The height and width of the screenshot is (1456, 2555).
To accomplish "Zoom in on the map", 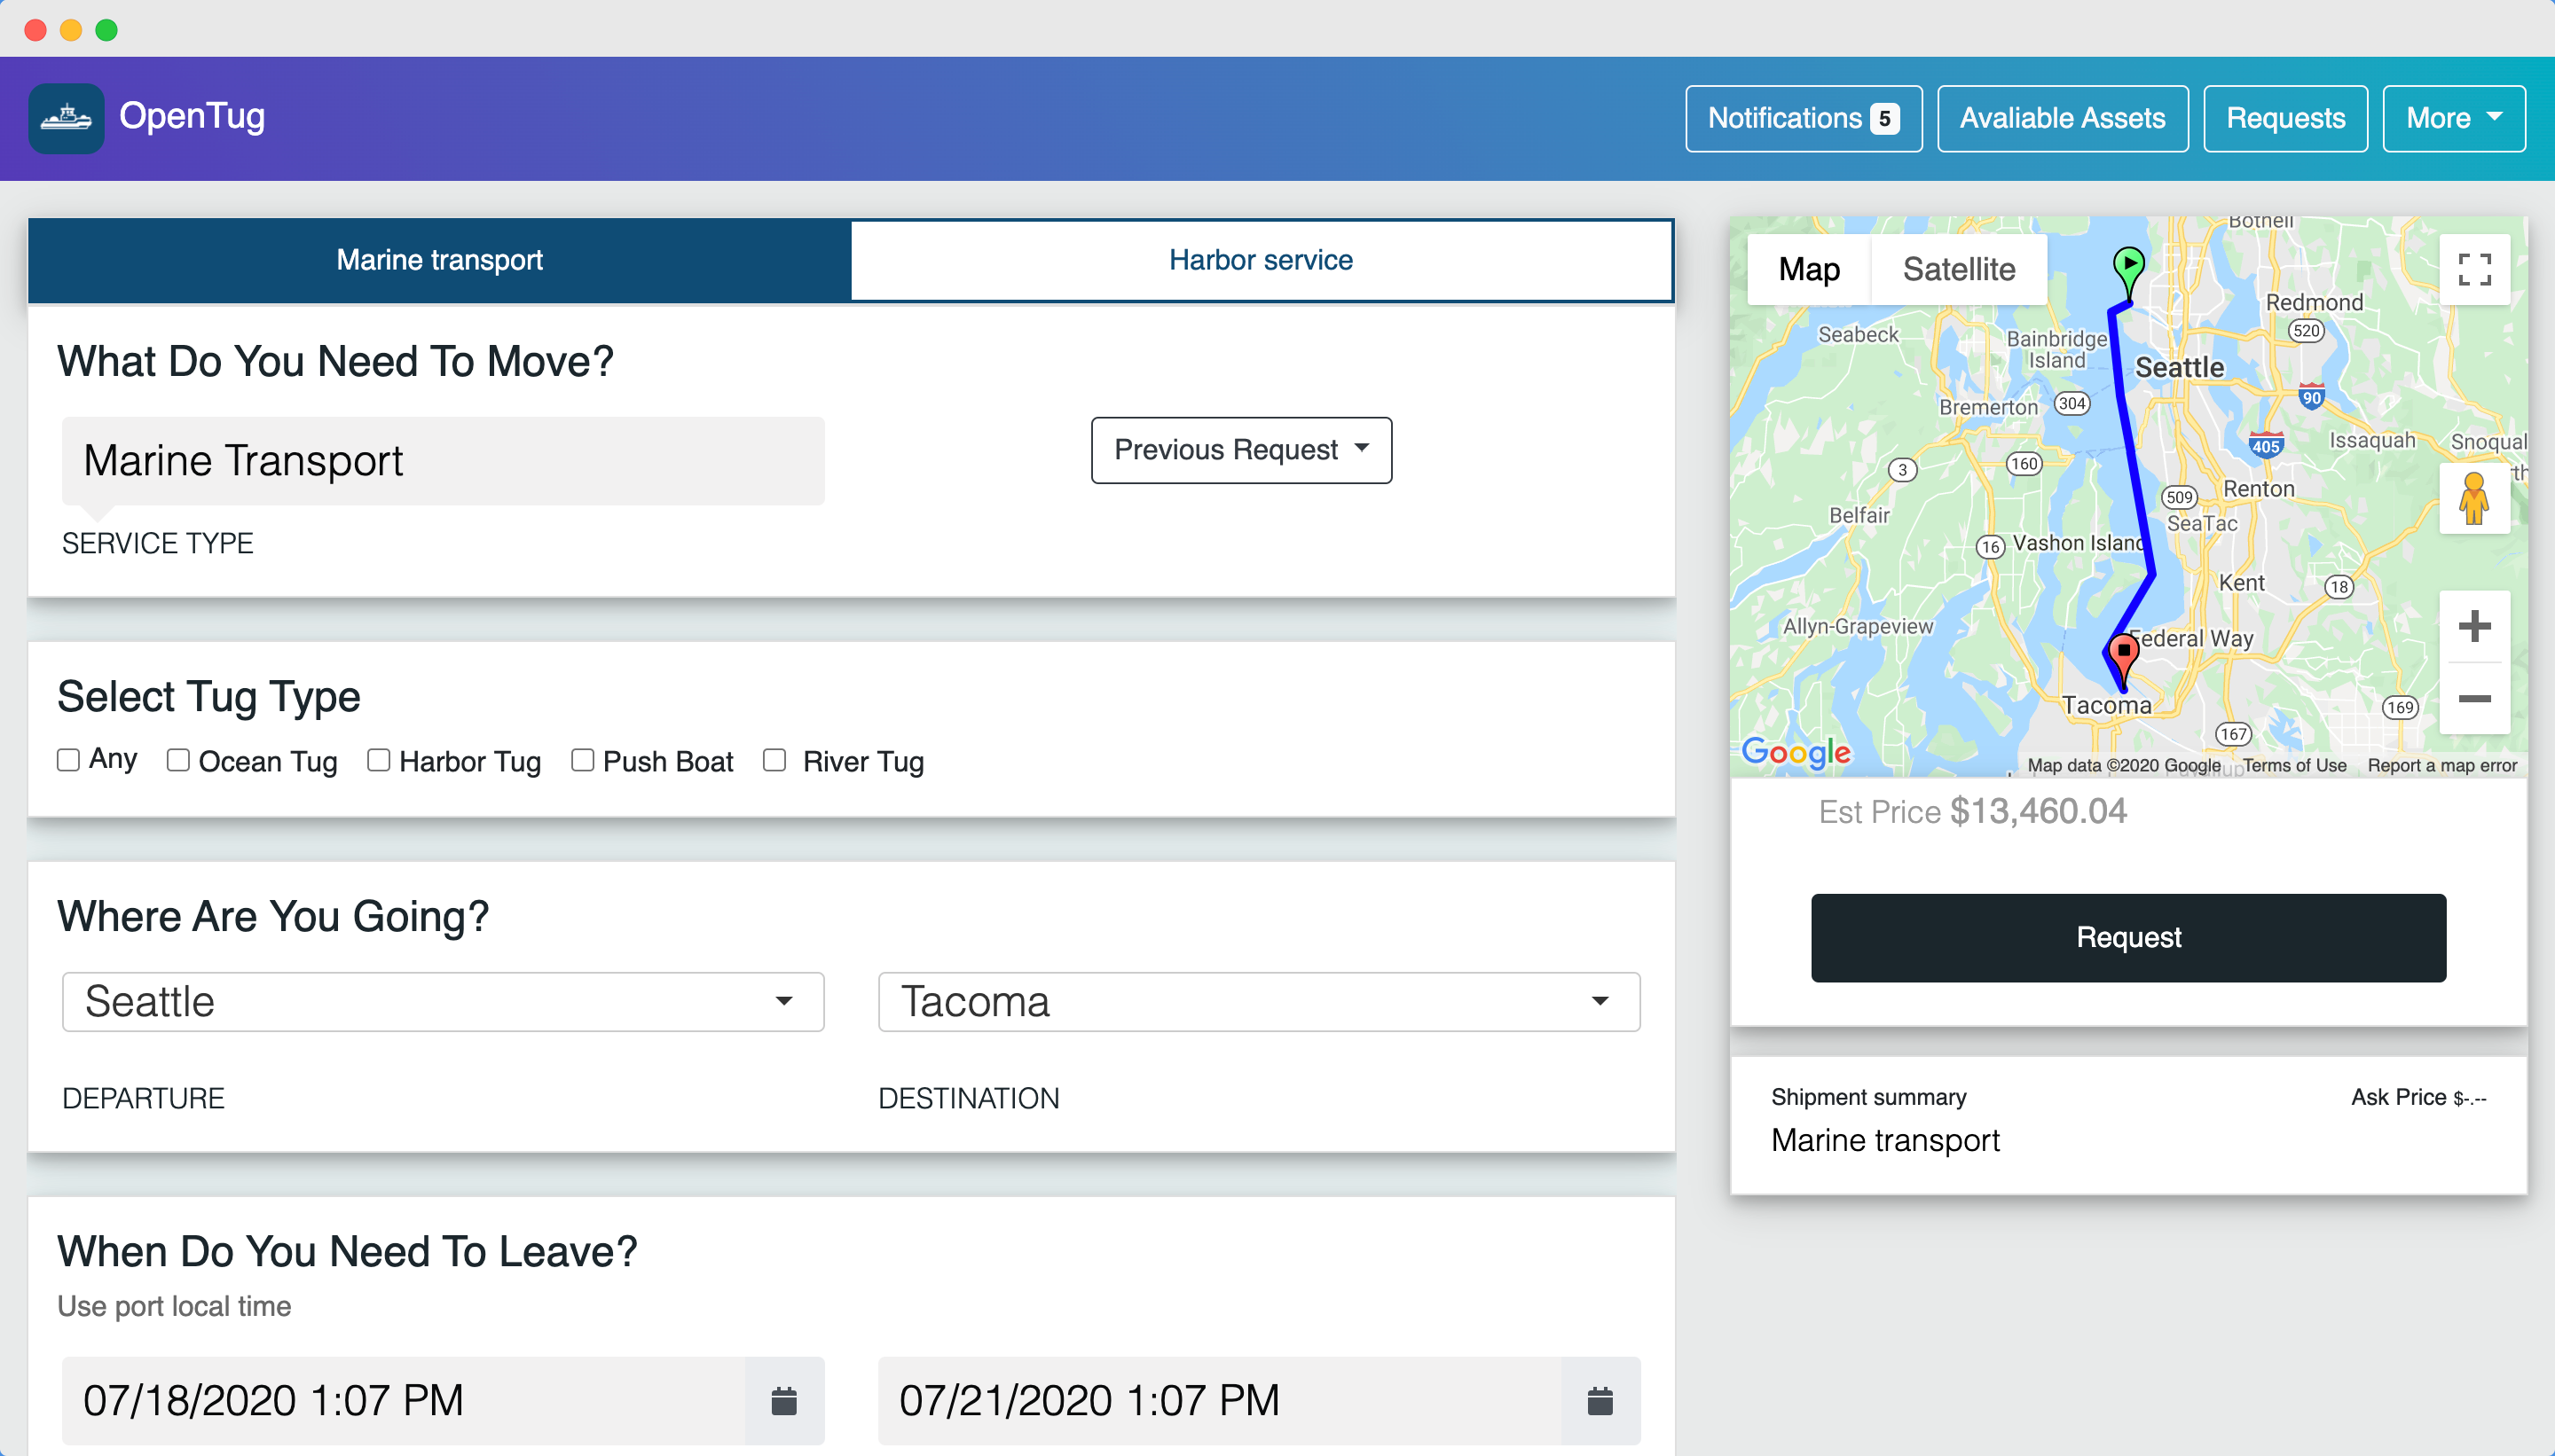I will [2474, 626].
